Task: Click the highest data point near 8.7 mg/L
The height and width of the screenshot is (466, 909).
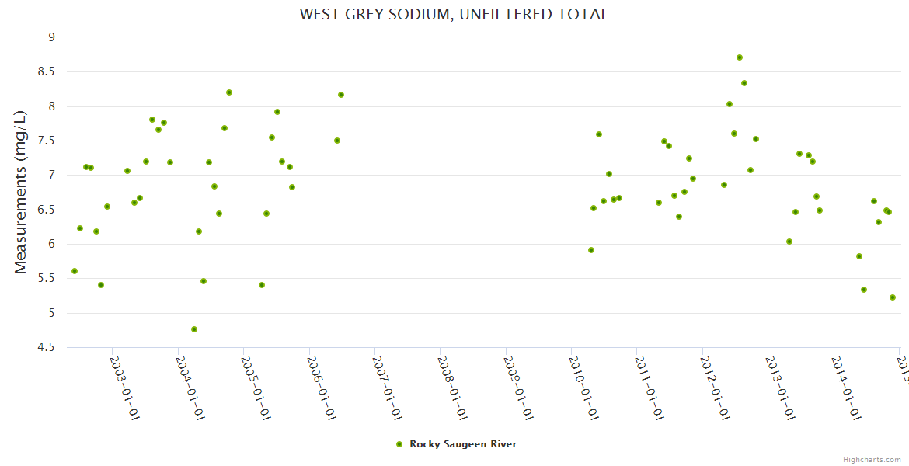Action: click(740, 57)
